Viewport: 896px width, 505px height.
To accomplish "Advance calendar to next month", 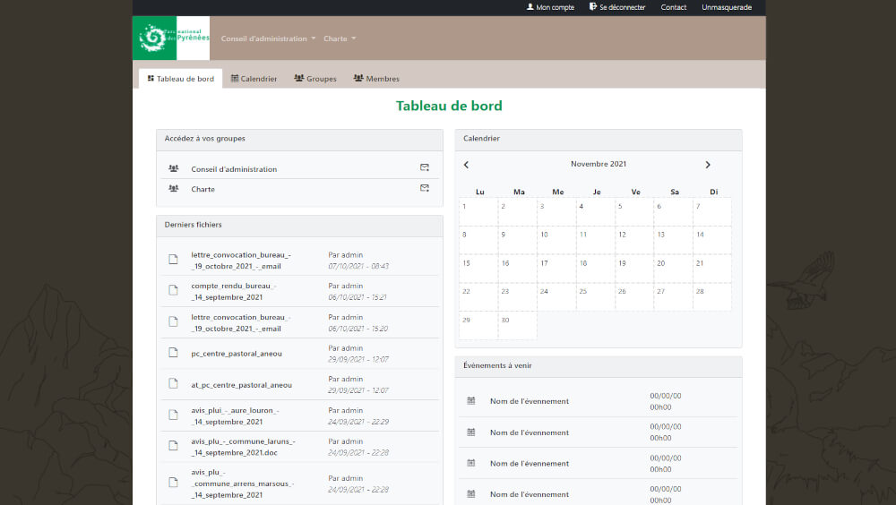I will (708, 165).
